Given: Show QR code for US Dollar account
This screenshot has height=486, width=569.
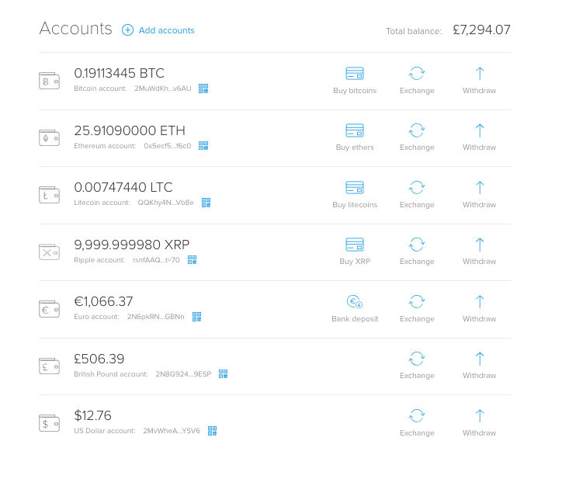Looking at the screenshot, I should click(212, 431).
